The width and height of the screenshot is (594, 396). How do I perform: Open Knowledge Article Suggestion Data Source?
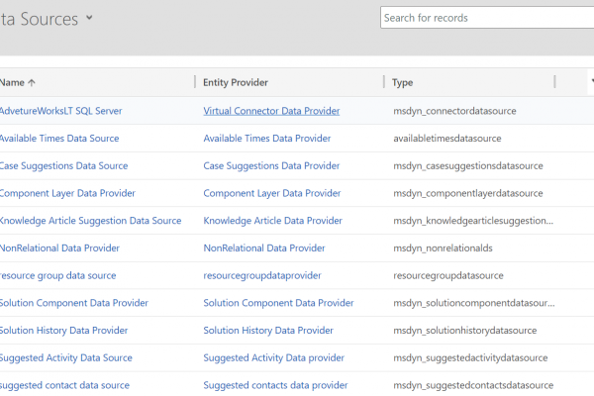tap(90, 221)
